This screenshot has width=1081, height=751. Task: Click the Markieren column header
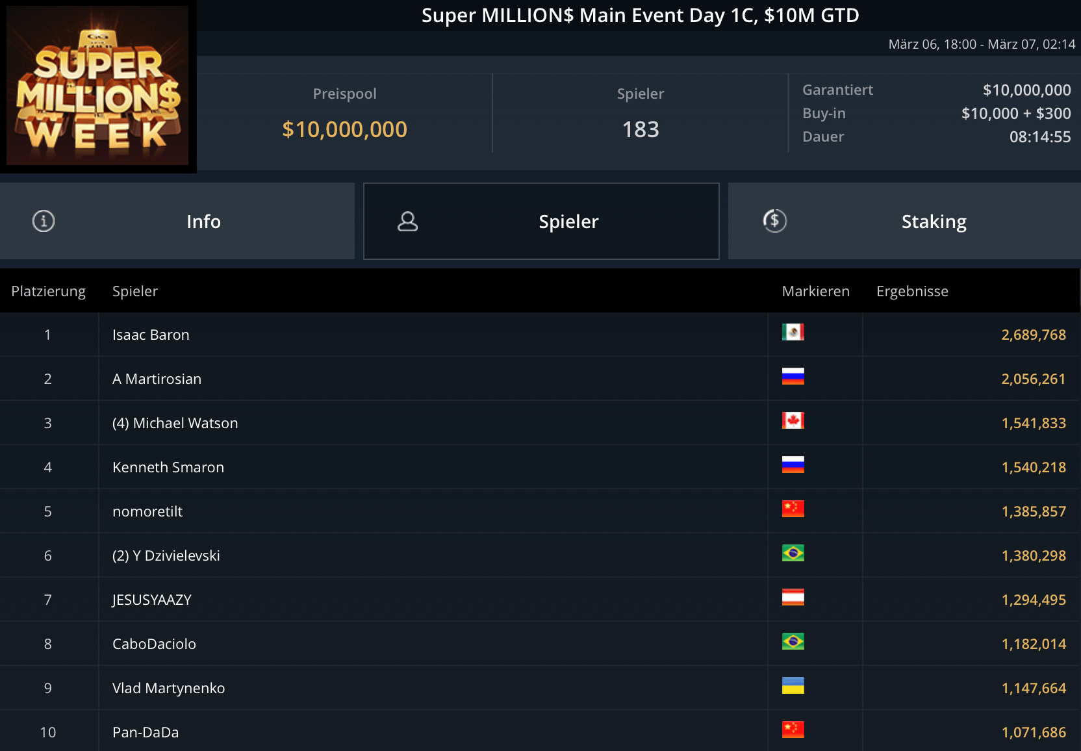point(815,291)
